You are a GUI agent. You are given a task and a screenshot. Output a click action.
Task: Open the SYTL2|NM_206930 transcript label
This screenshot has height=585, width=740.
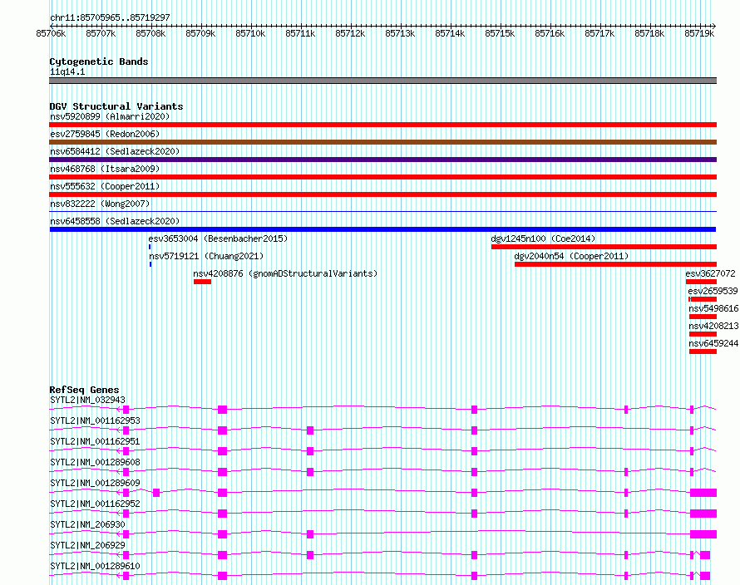[x=88, y=524]
